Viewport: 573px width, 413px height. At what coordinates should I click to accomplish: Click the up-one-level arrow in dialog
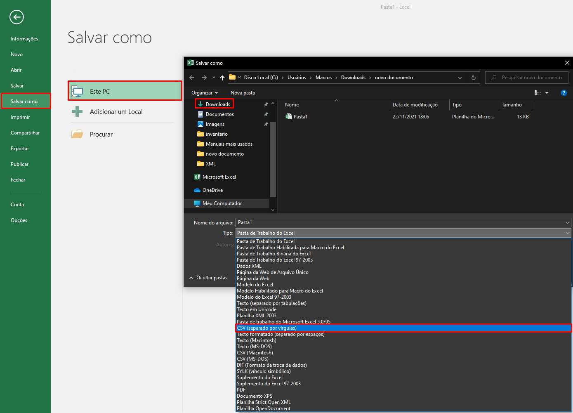(222, 78)
